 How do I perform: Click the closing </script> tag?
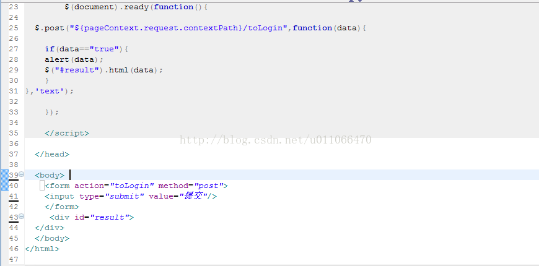(67, 133)
